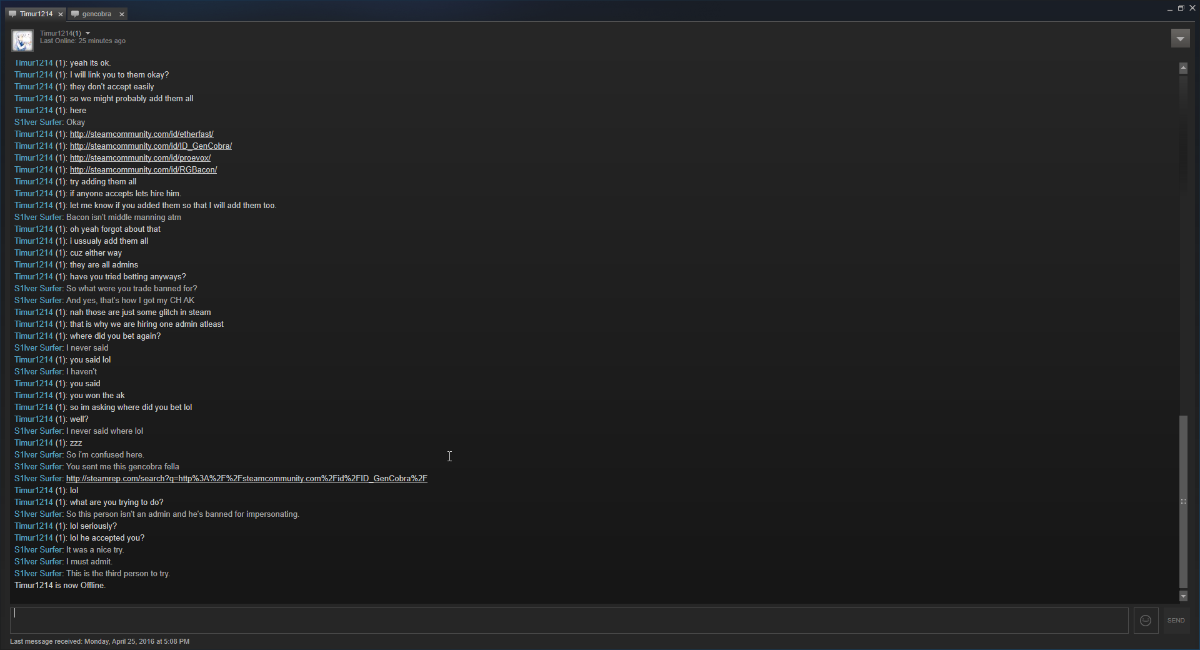The width and height of the screenshot is (1200, 650).
Task: Follow the proevox profile link
Action: 140,157
